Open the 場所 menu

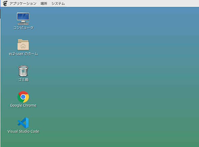(x=44, y=3)
